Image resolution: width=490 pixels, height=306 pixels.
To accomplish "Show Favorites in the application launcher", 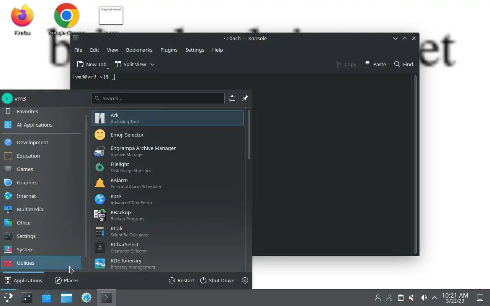I will [x=41, y=111].
